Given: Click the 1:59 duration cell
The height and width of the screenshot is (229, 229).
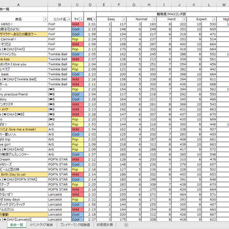Looking at the screenshot, I should coord(90,34).
